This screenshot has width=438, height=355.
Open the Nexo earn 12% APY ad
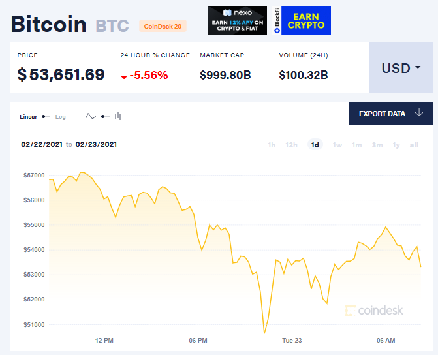(x=238, y=21)
